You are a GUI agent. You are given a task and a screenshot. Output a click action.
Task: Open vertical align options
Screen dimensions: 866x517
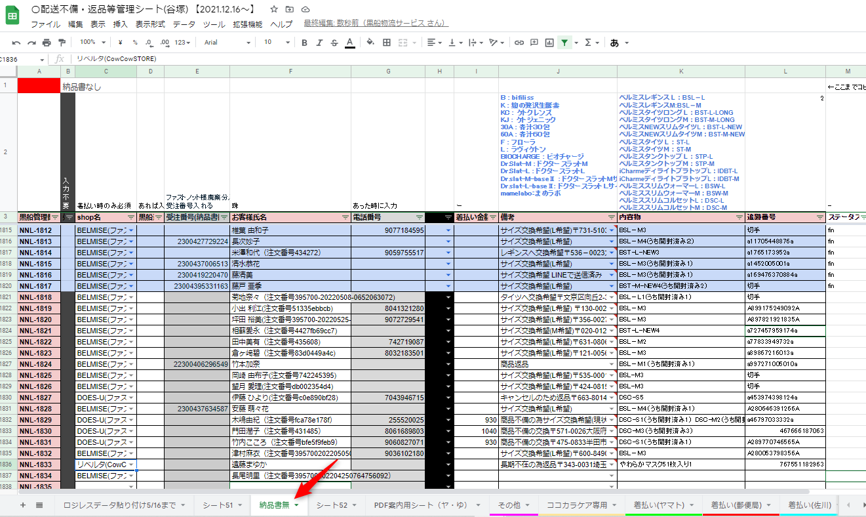pos(454,42)
